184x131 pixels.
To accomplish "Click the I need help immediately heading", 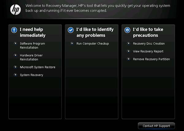I will [33, 33].
